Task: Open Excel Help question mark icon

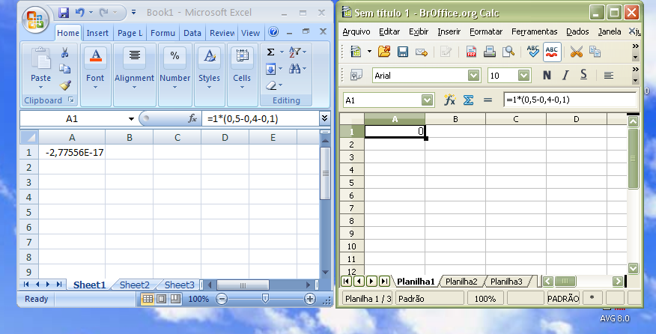Action: click(273, 31)
